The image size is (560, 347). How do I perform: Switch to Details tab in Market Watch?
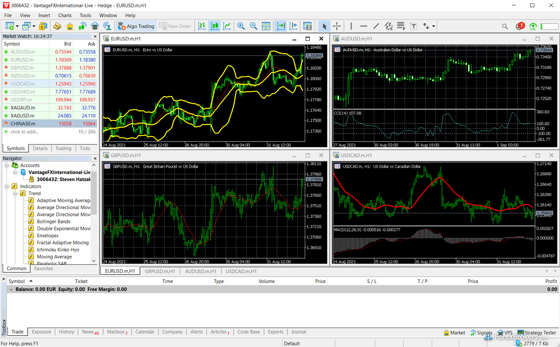(40, 149)
